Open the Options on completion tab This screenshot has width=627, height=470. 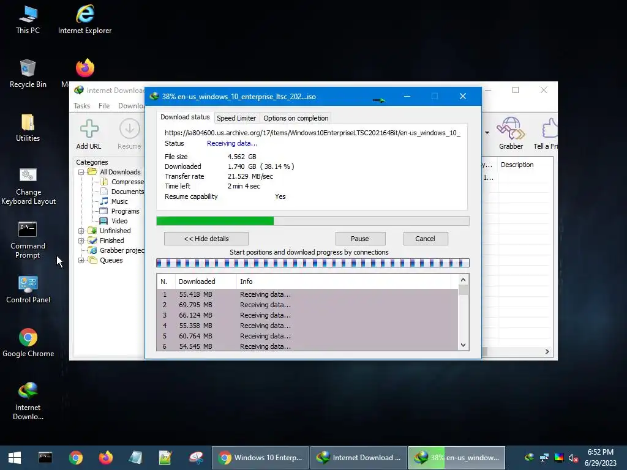click(x=296, y=118)
